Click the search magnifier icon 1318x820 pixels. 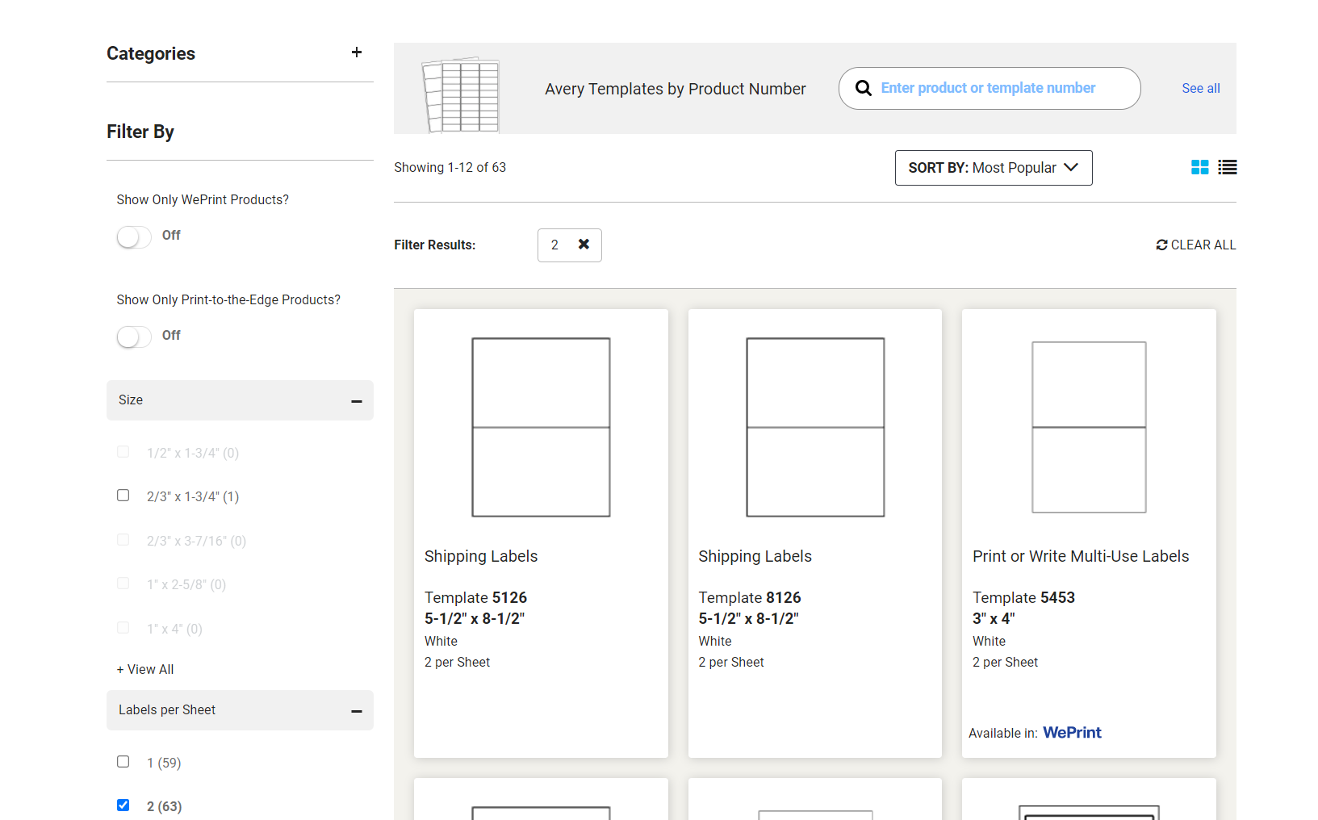pyautogui.click(x=864, y=88)
